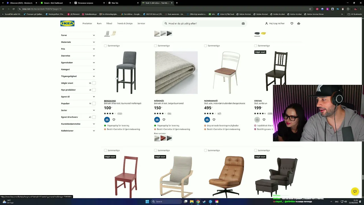Screen dimensions: 364x205
Task: Check Sammenlign for MÅRENÄS
Action: click(156, 46)
